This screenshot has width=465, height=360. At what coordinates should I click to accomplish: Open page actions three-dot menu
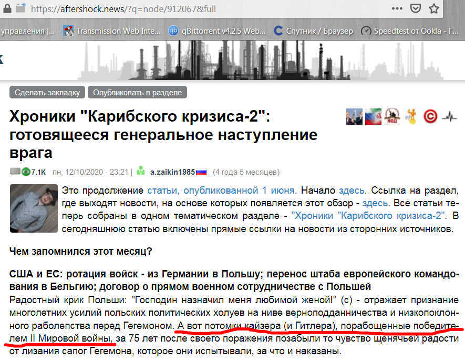point(398,8)
